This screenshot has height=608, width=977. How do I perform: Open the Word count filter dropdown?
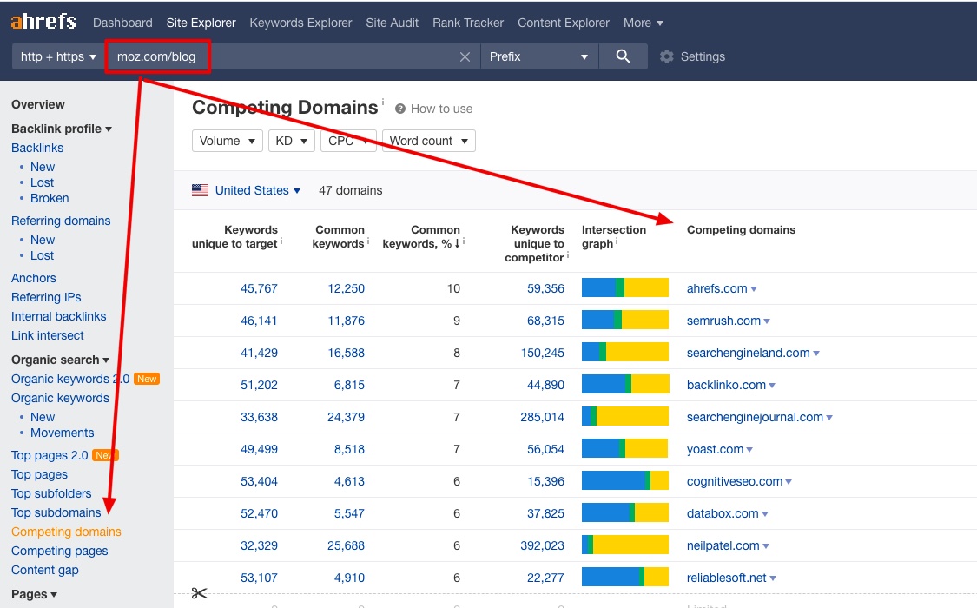(429, 141)
